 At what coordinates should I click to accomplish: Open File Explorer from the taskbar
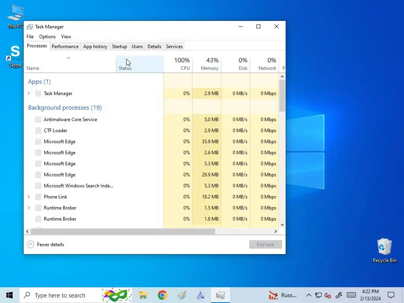143,295
